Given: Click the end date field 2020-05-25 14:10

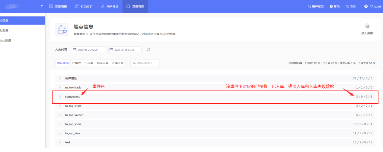Looking at the screenshot, I should [125, 50].
